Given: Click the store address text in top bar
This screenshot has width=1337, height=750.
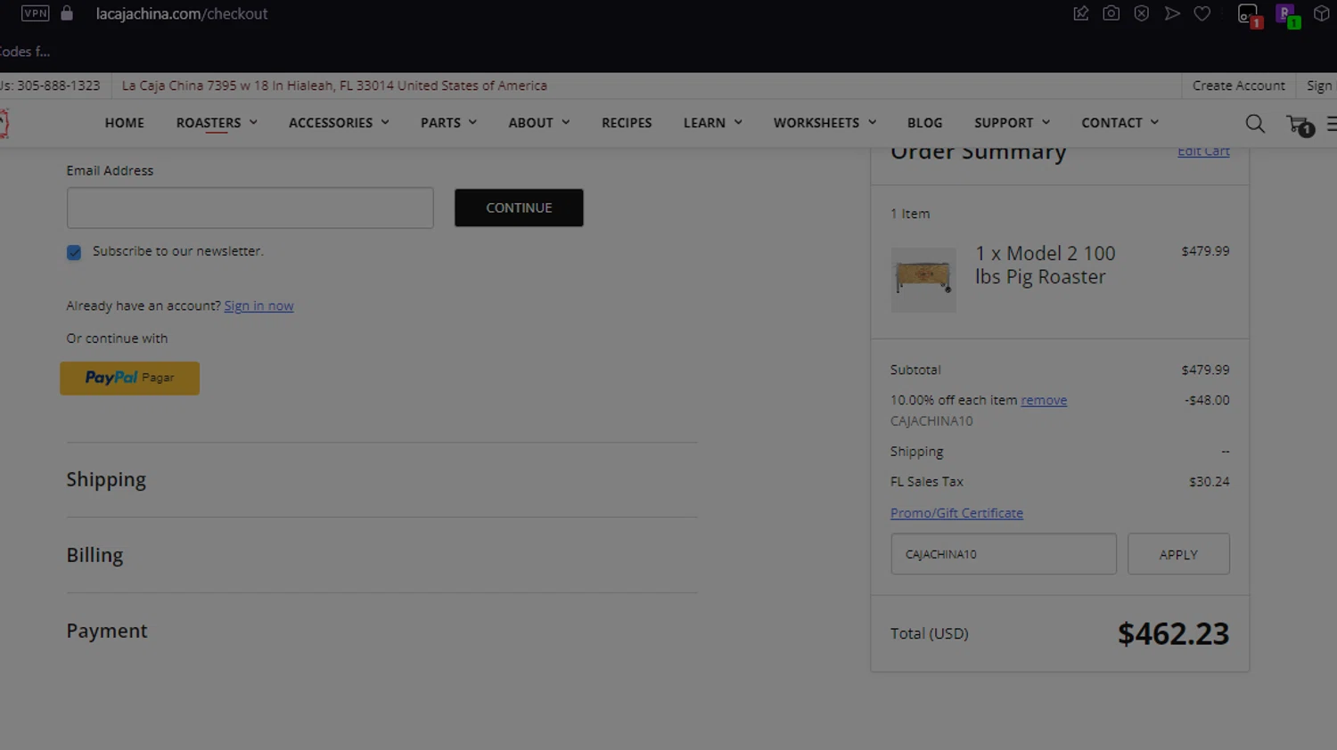Looking at the screenshot, I should click(334, 86).
